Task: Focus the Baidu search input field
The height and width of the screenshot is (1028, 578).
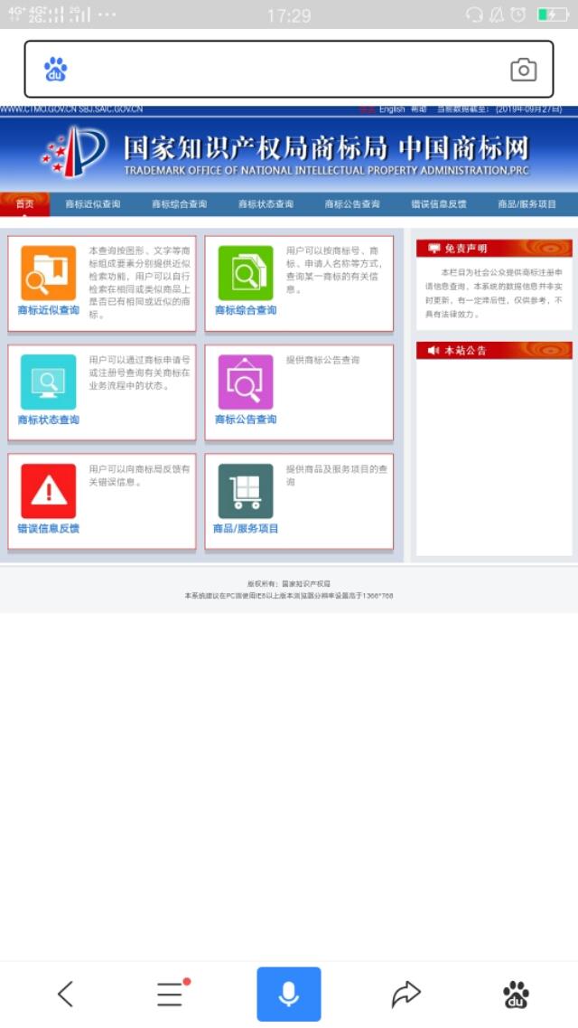Action: click(x=289, y=69)
